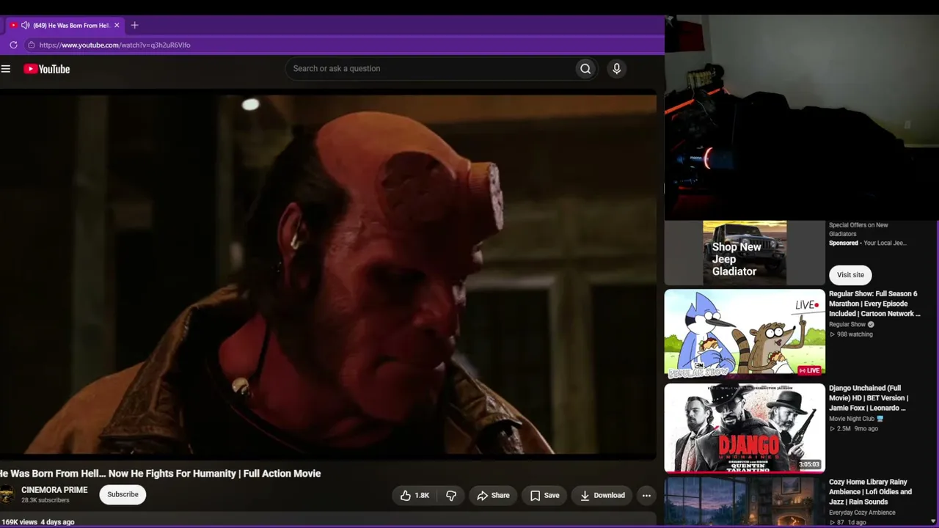Click the '169K views 4 days ago' text
This screenshot has height=528, width=939.
pos(37,522)
